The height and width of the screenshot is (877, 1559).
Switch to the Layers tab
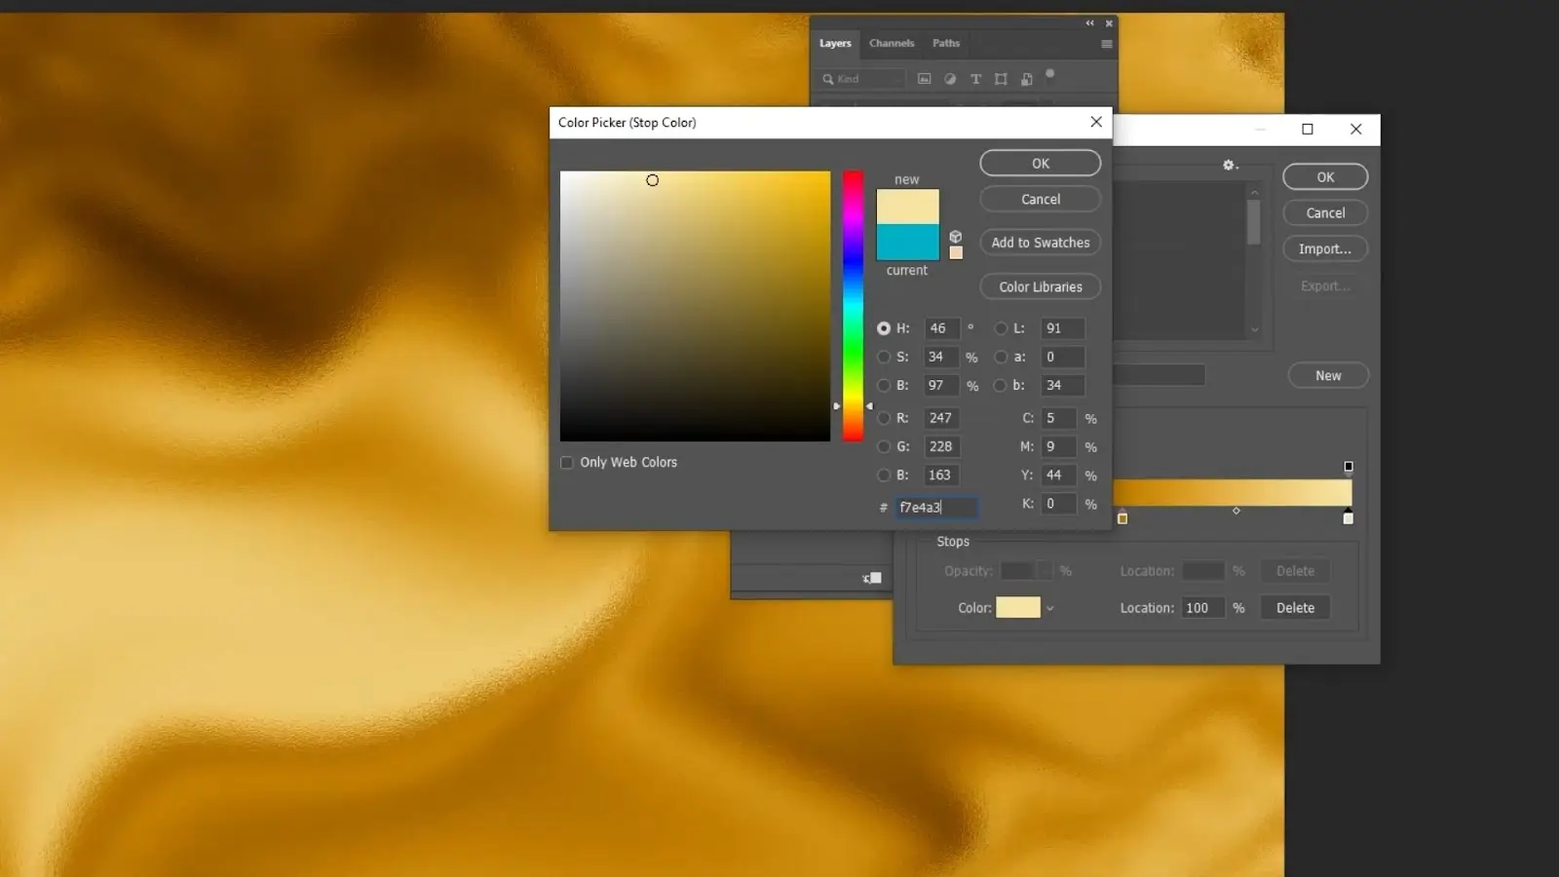pos(835,43)
